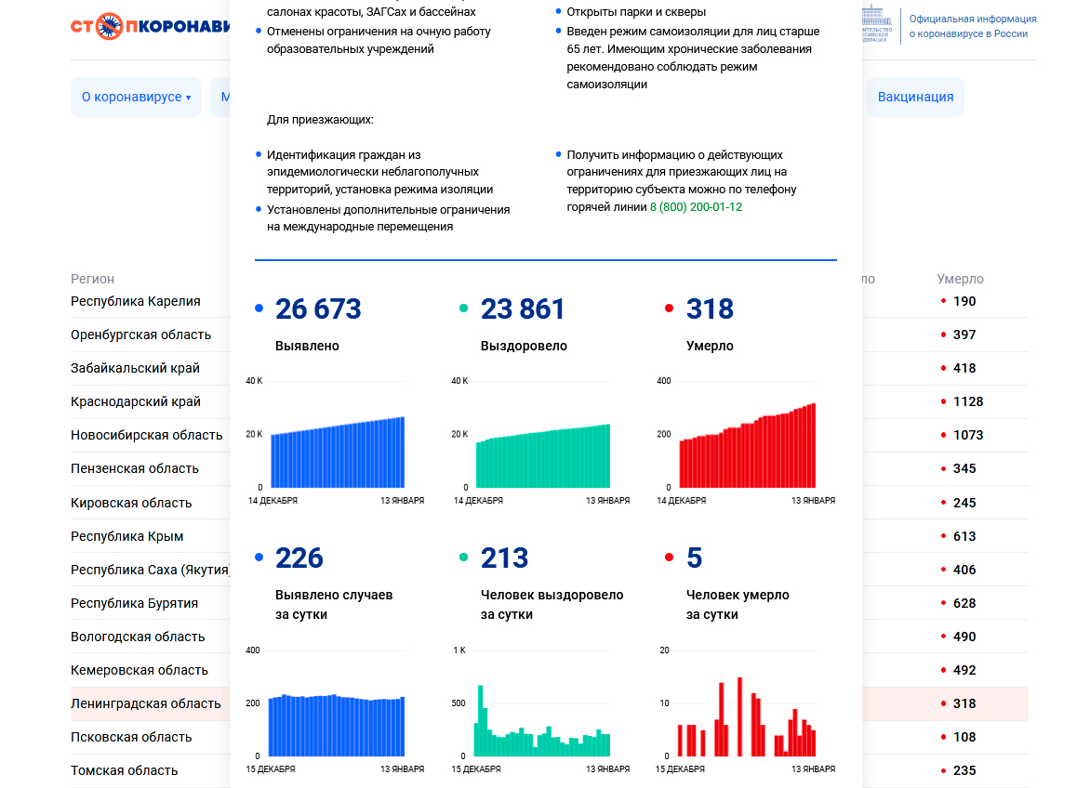Screen dimensions: 1090x788
Task: Click the red 'Умерло' cumulative chart
Action: pyautogui.click(x=748, y=446)
